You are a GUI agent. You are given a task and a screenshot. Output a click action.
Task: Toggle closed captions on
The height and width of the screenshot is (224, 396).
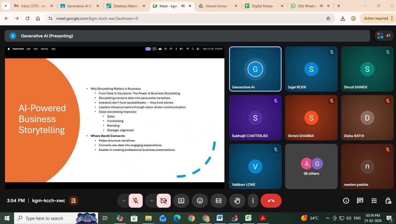[x=219, y=201]
